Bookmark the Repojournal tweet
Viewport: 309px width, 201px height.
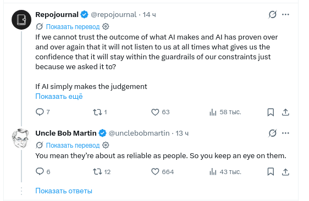point(271,112)
